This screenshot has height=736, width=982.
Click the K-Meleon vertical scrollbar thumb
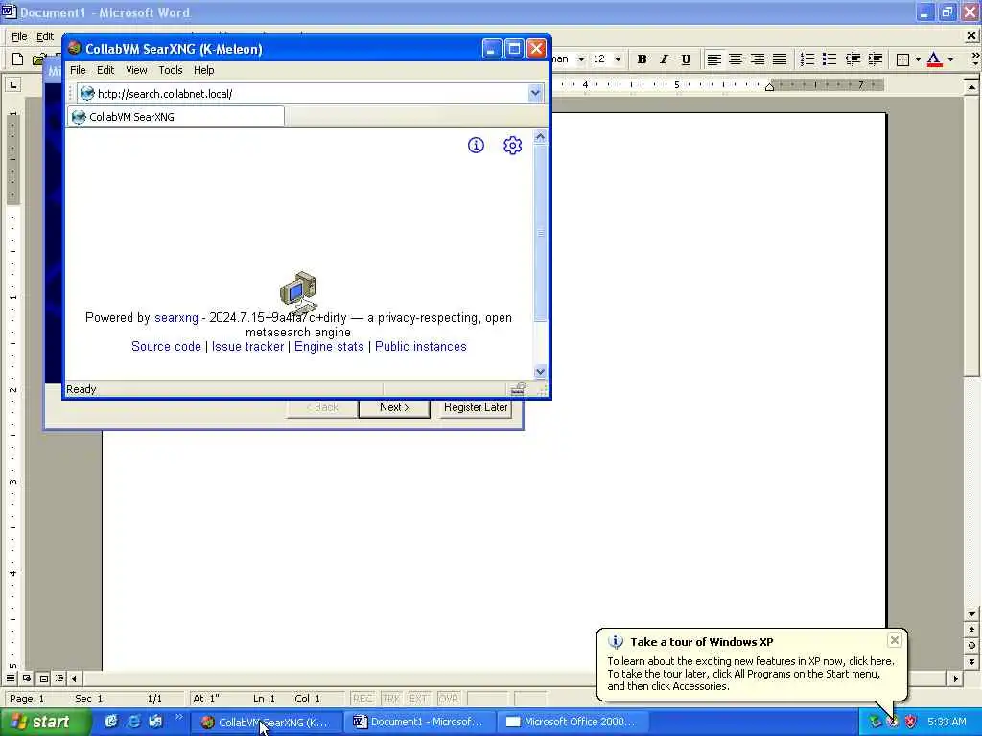tap(541, 233)
